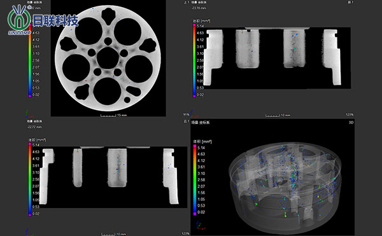Click the 123% zoom label of bottom-left view

click(x=185, y=233)
